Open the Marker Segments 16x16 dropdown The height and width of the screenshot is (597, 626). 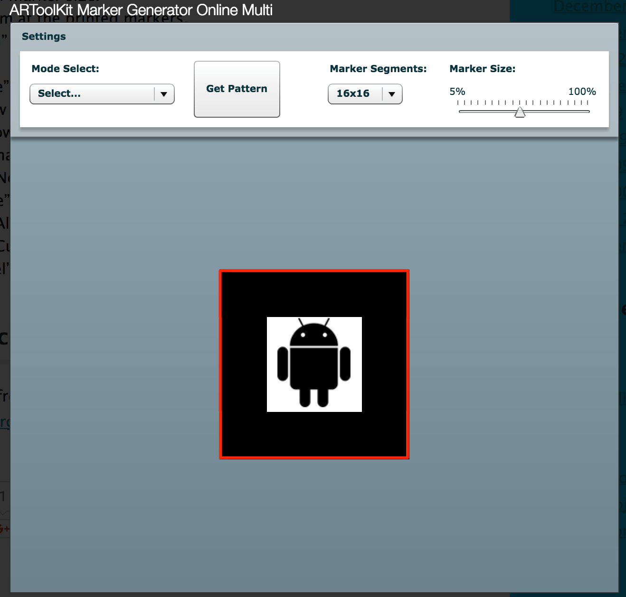365,94
